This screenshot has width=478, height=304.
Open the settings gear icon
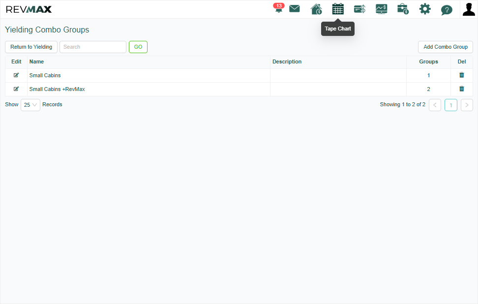click(425, 9)
